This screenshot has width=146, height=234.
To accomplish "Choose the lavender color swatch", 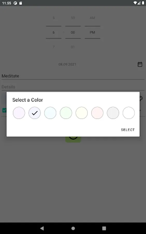I will (x=19, y=113).
